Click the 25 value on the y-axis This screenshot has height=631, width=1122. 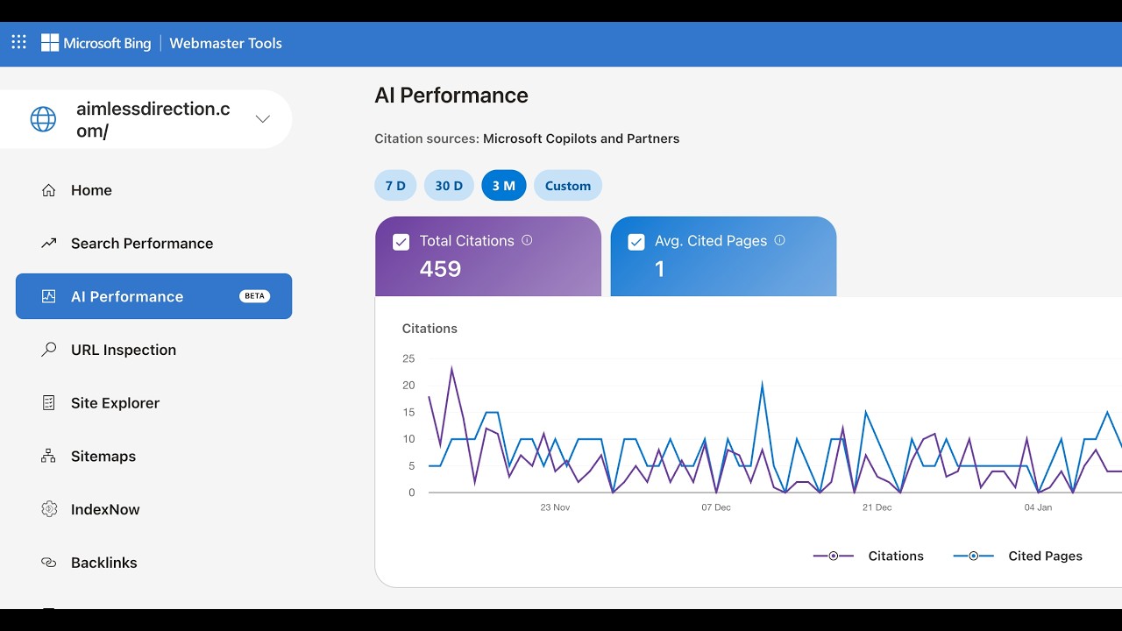(408, 358)
